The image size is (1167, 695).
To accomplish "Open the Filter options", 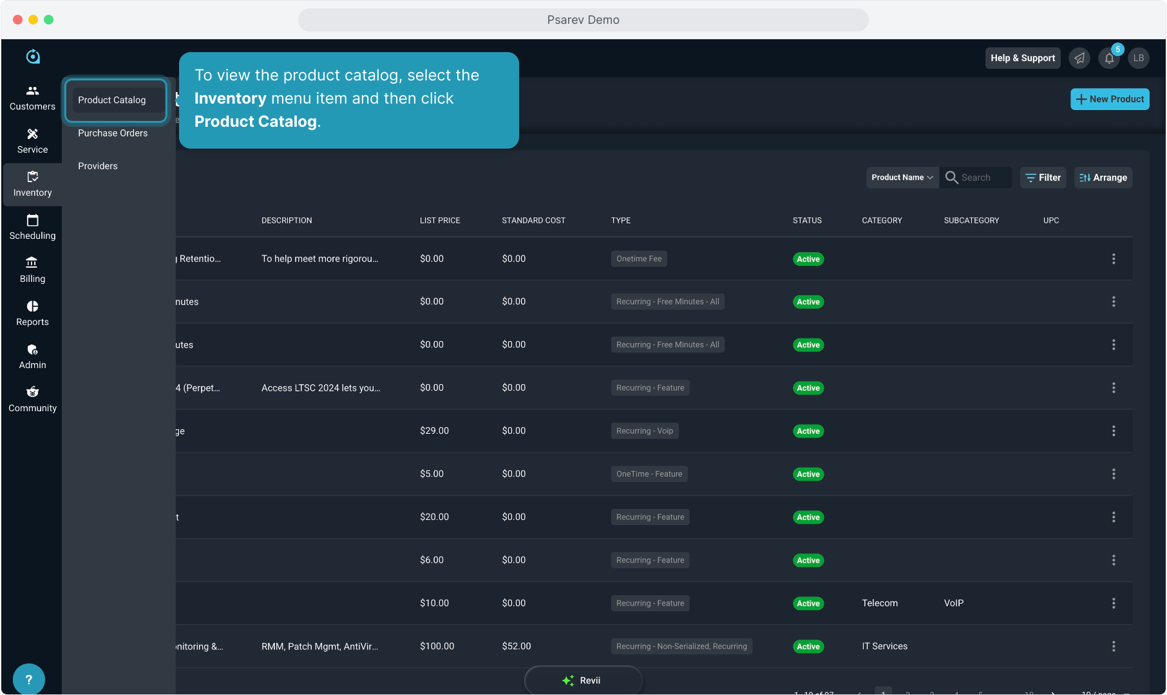I will tap(1043, 178).
